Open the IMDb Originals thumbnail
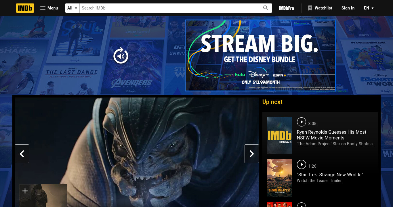This screenshot has height=207, width=393. (280, 135)
